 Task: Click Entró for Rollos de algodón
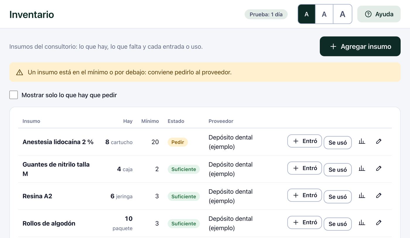(x=305, y=223)
